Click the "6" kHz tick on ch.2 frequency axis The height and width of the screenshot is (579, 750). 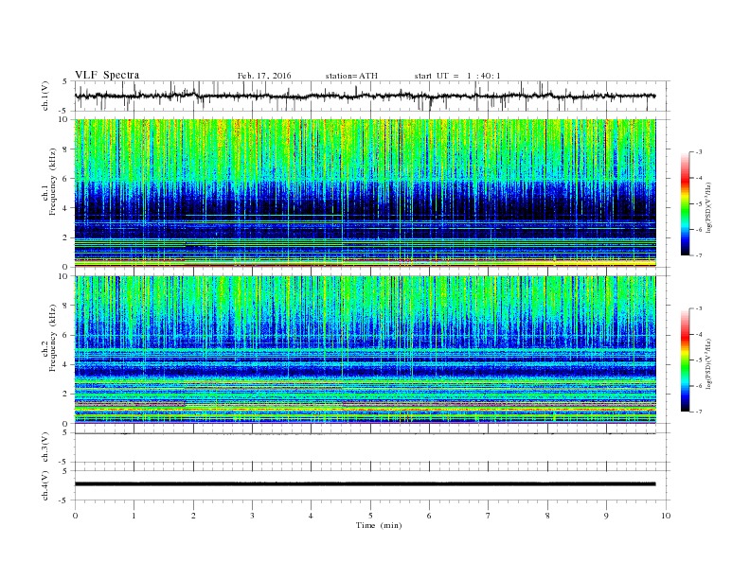coord(65,335)
